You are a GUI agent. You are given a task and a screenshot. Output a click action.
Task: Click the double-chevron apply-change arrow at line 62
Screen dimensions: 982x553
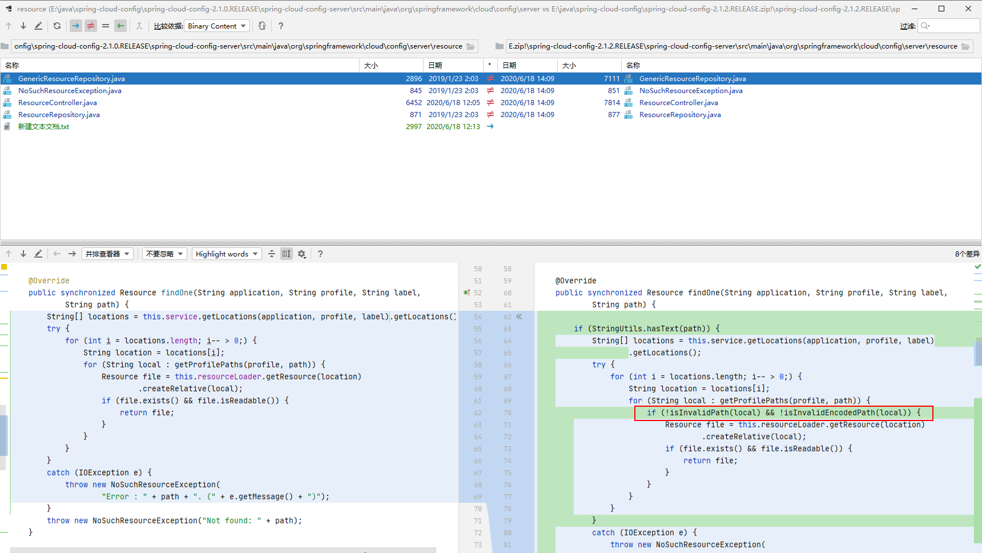click(519, 316)
